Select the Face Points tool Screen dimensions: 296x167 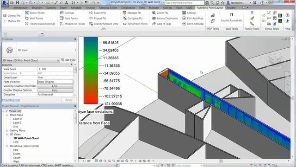tap(69, 18)
